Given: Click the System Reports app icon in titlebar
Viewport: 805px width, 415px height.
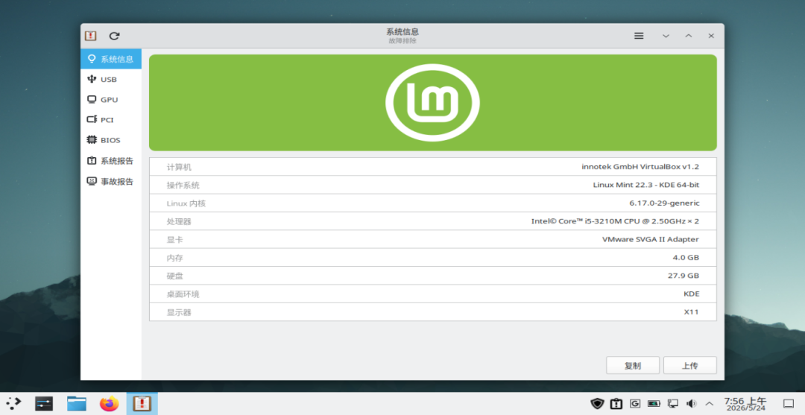Looking at the screenshot, I should click(x=91, y=36).
